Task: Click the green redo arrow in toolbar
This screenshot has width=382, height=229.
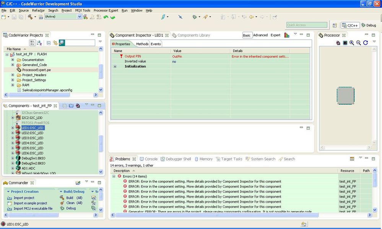Action: (112, 17)
